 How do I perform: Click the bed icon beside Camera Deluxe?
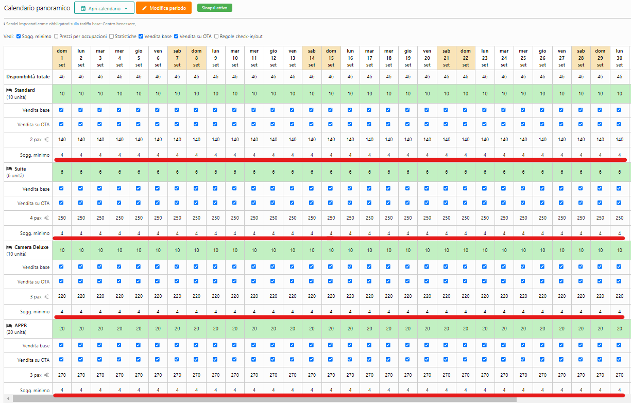(9, 247)
